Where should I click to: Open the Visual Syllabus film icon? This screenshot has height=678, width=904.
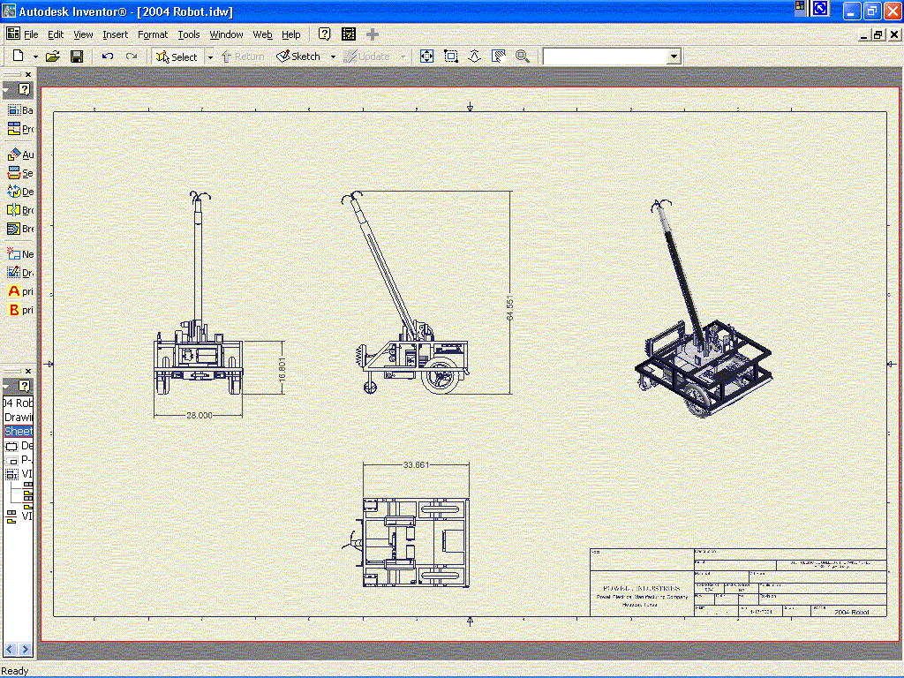(x=348, y=34)
